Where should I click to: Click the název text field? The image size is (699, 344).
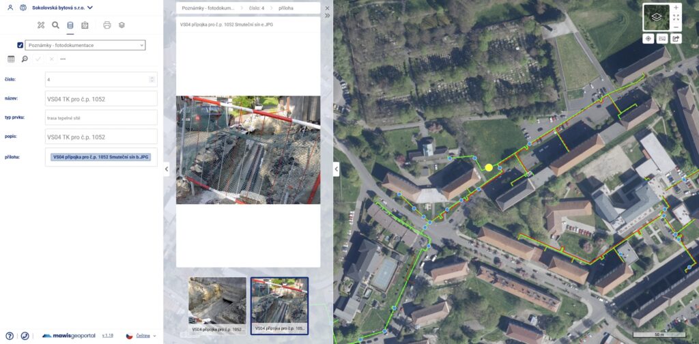[x=101, y=99]
